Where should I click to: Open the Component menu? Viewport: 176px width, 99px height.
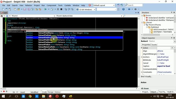click(x=51, y=5)
